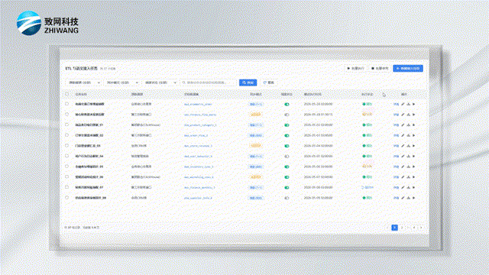
Task: Edit the task ending _04 via its pencil icon
Action: point(403,156)
